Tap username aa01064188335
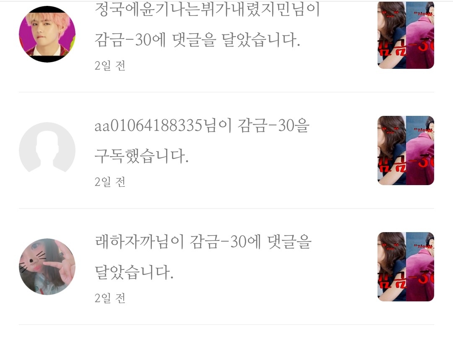 coord(148,126)
